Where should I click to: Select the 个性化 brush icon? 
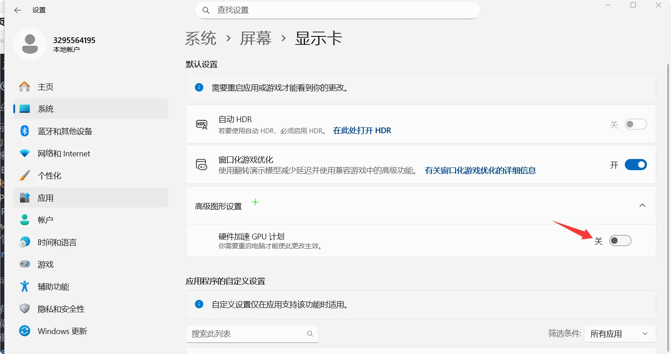25,175
